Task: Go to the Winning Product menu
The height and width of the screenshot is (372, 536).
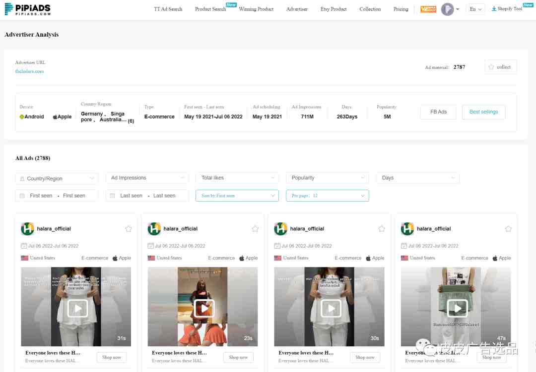Action: click(256, 9)
